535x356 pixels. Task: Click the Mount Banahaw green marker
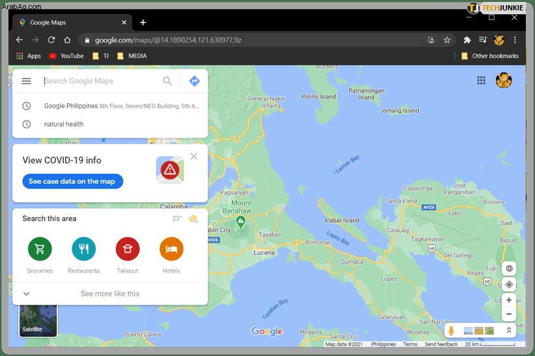click(x=241, y=222)
